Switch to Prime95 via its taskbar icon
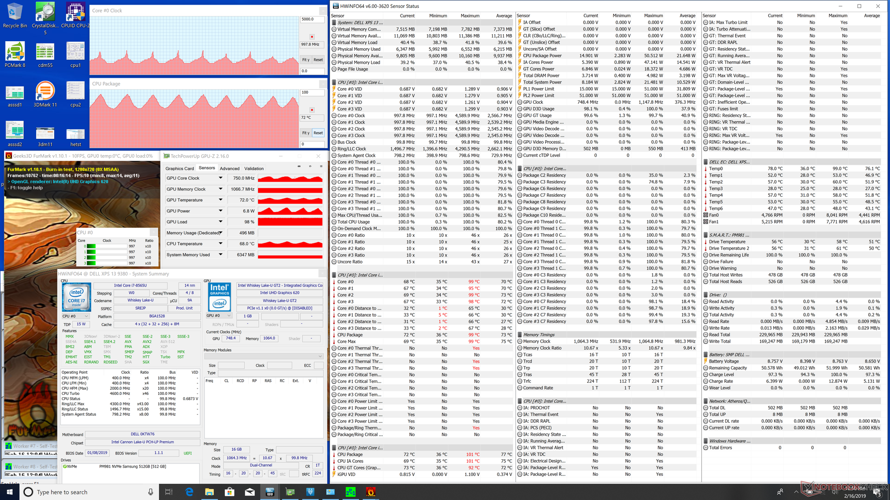 point(350,492)
